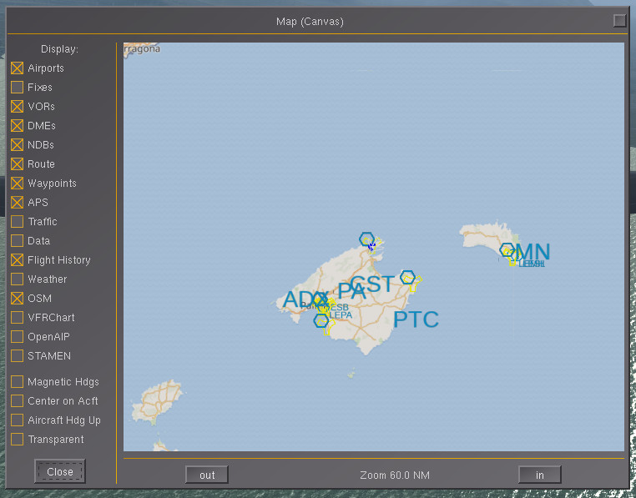This screenshot has height=498, width=636.
Task: Click the Map (Canvas) title bar
Action: [x=310, y=22]
